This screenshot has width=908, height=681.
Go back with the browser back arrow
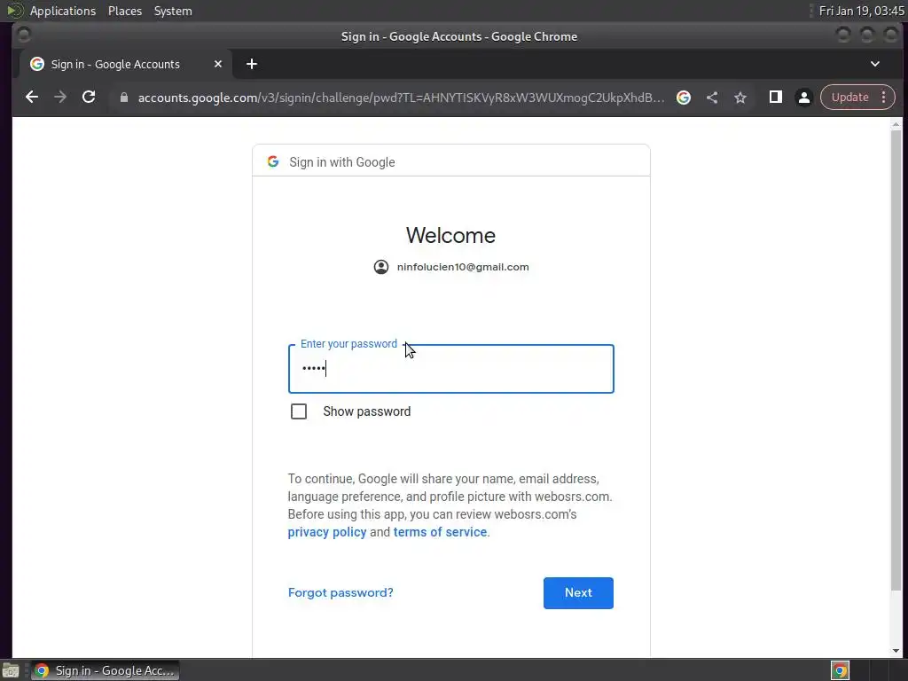[32, 98]
